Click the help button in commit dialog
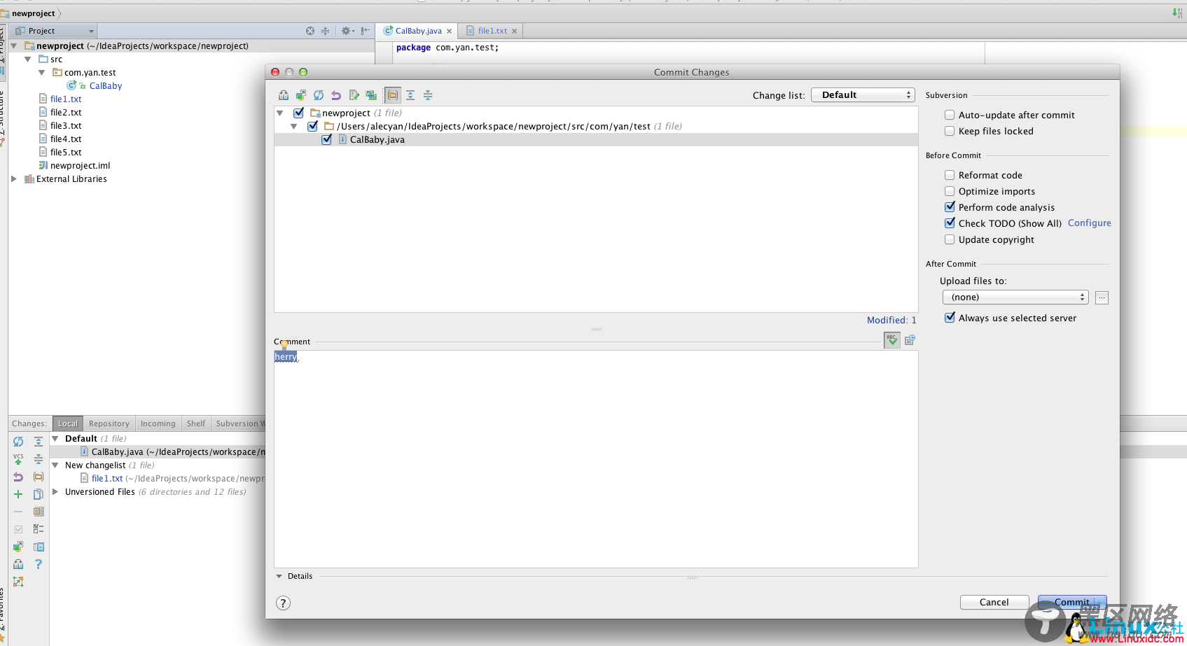This screenshot has width=1187, height=646. (283, 603)
